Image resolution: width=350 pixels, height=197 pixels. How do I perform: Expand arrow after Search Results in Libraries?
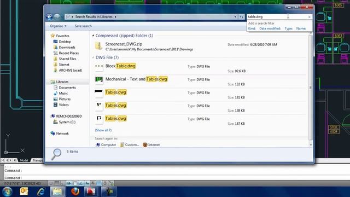pos(115,17)
